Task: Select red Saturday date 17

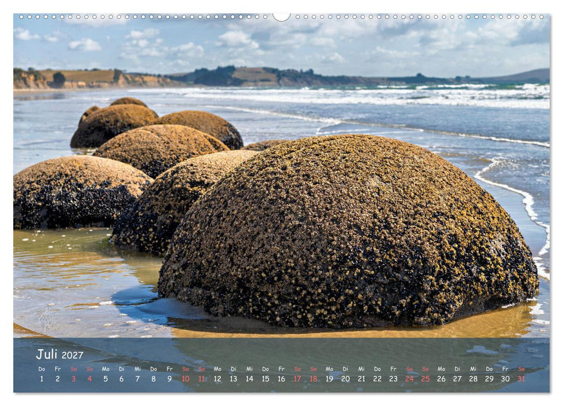Action: pos(297,379)
